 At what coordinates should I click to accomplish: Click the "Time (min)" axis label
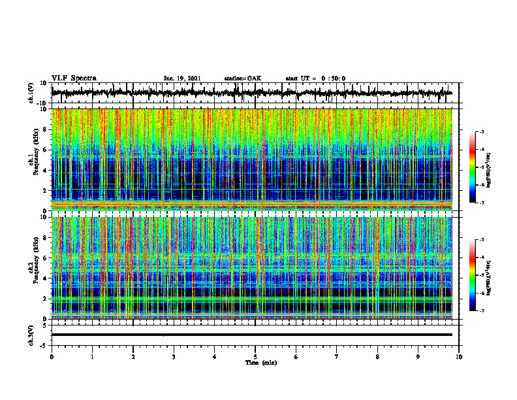[261, 363]
